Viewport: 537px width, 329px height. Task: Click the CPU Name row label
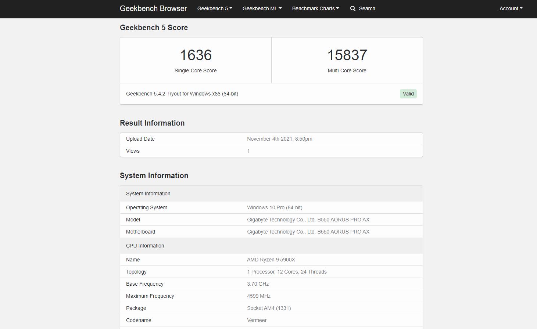[133, 260]
